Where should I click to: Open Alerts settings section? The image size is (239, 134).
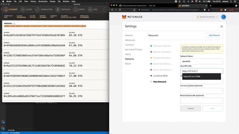coord(128,54)
